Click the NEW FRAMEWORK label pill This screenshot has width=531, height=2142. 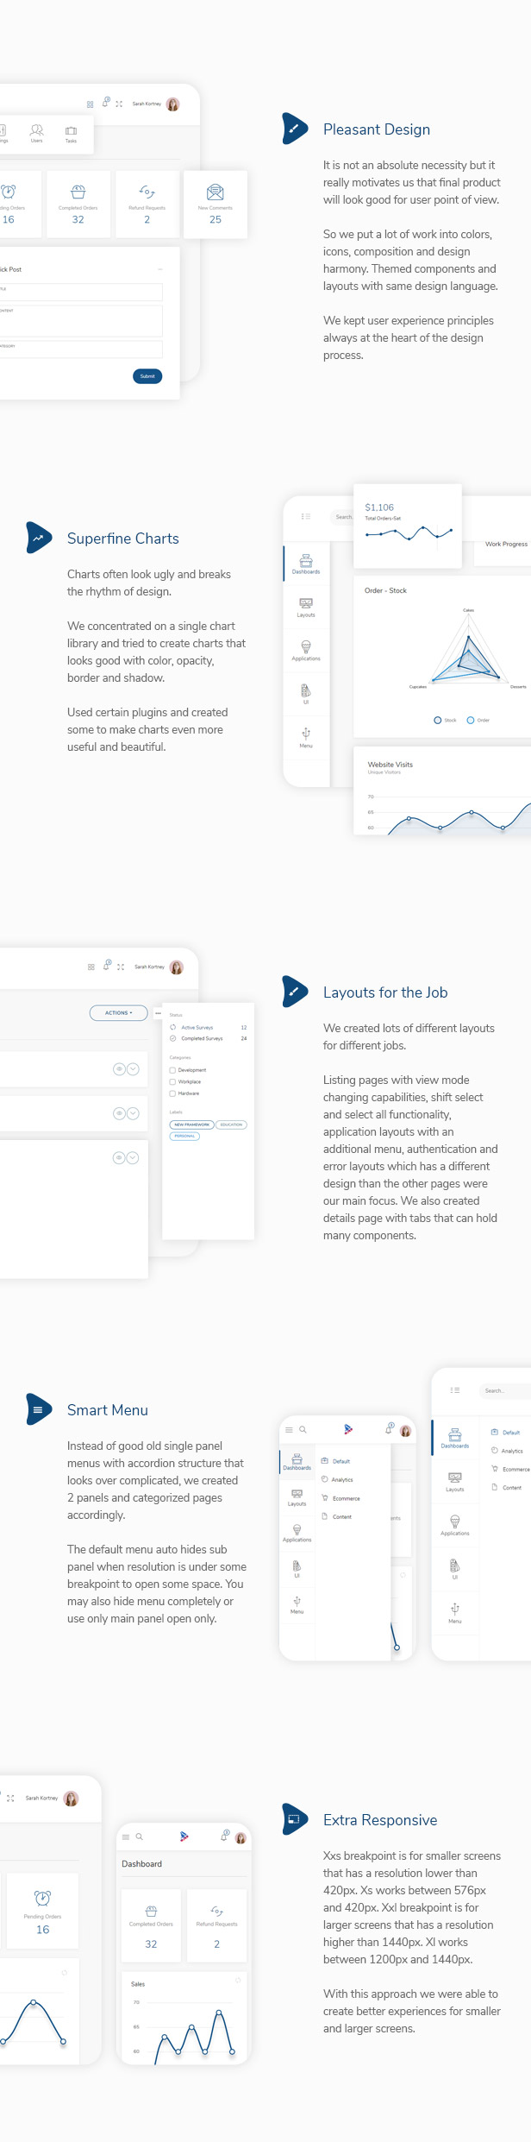coord(191,1125)
